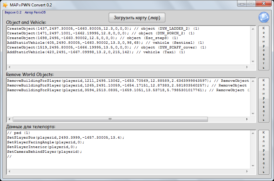This screenshot has height=181, width=274.
Task: Click the SetPlayerPos line in teleport data
Action: click(x=65, y=138)
